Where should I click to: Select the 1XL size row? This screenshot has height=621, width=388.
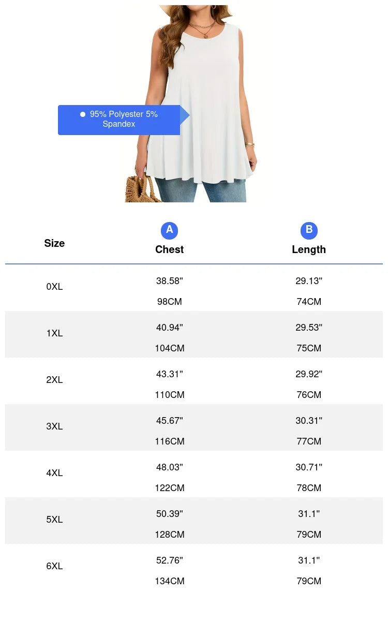(x=194, y=334)
